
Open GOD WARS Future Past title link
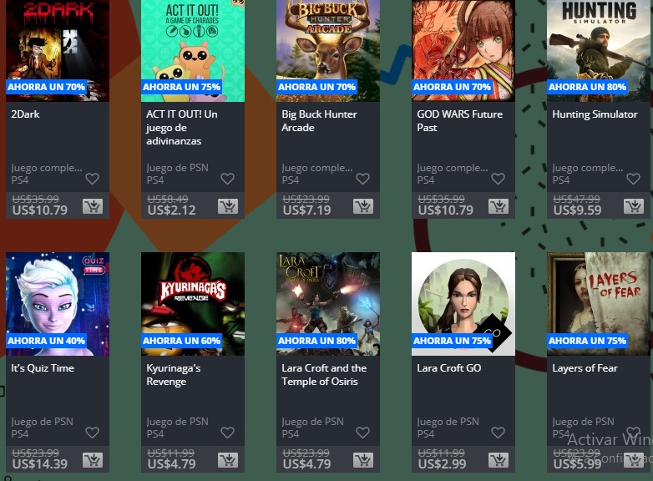point(460,121)
